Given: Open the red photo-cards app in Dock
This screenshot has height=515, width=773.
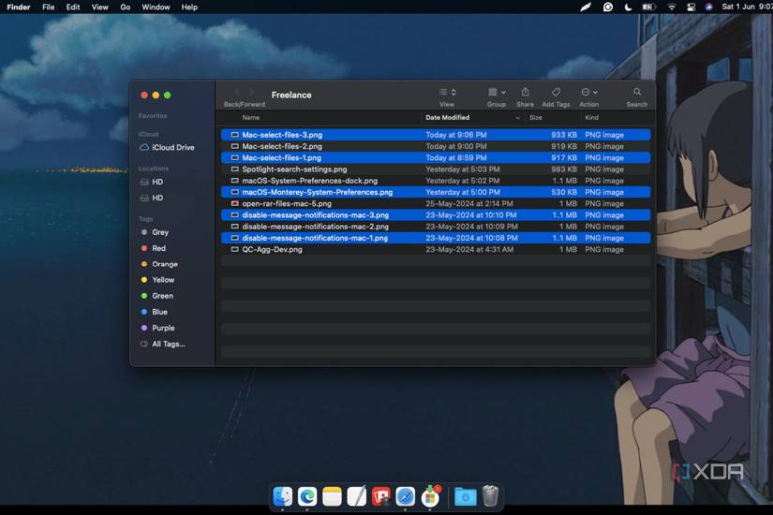Looking at the screenshot, I should [x=380, y=496].
